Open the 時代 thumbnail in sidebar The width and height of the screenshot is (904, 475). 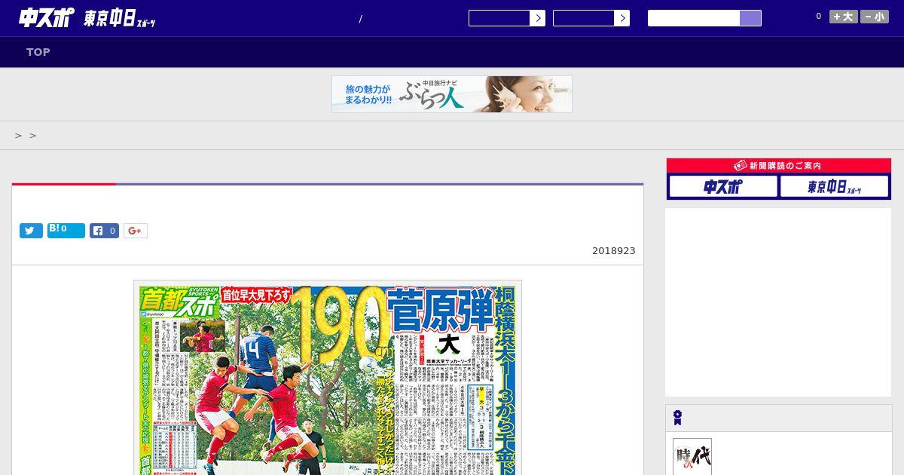point(692,456)
